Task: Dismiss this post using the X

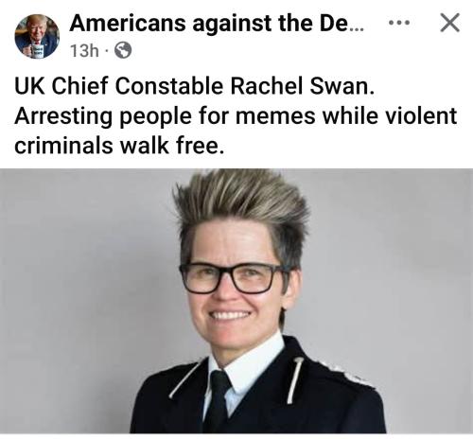Action: pos(449,23)
